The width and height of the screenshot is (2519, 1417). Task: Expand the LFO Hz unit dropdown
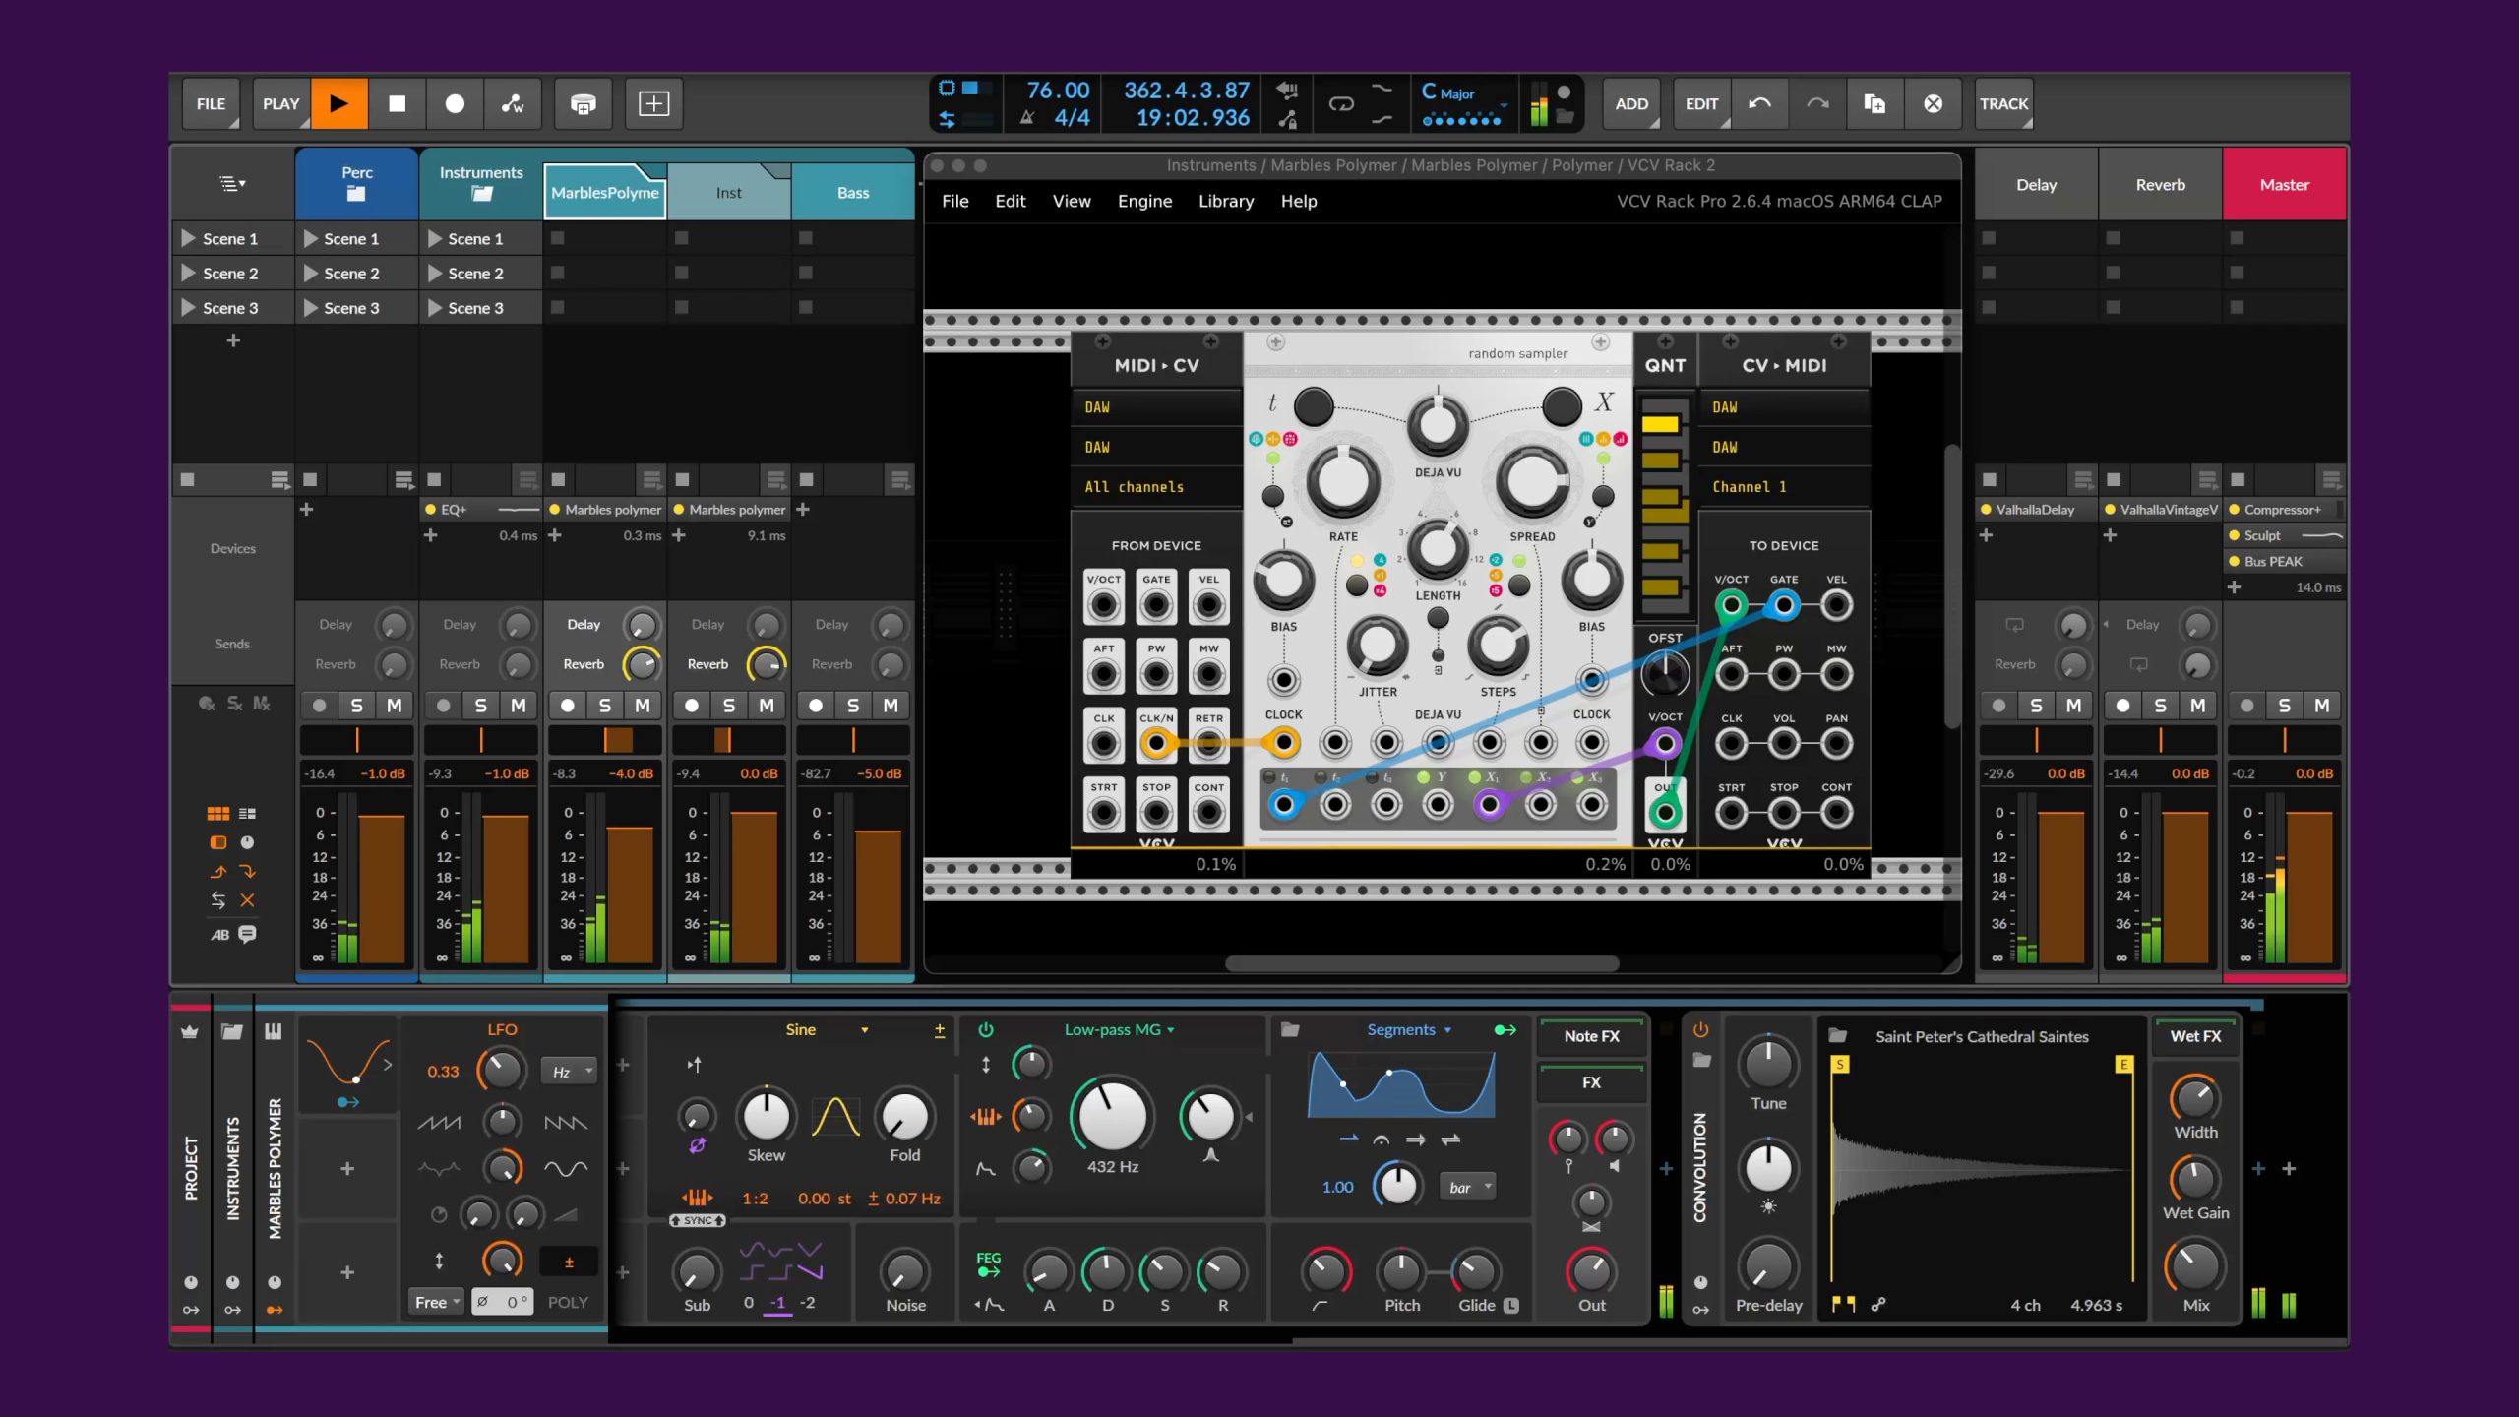coord(570,1072)
